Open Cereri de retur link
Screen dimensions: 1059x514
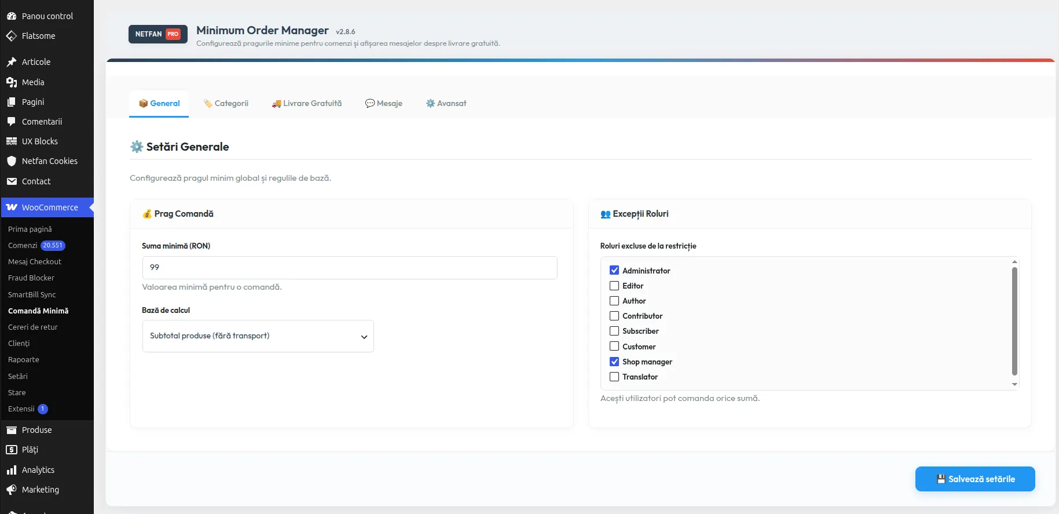click(33, 327)
